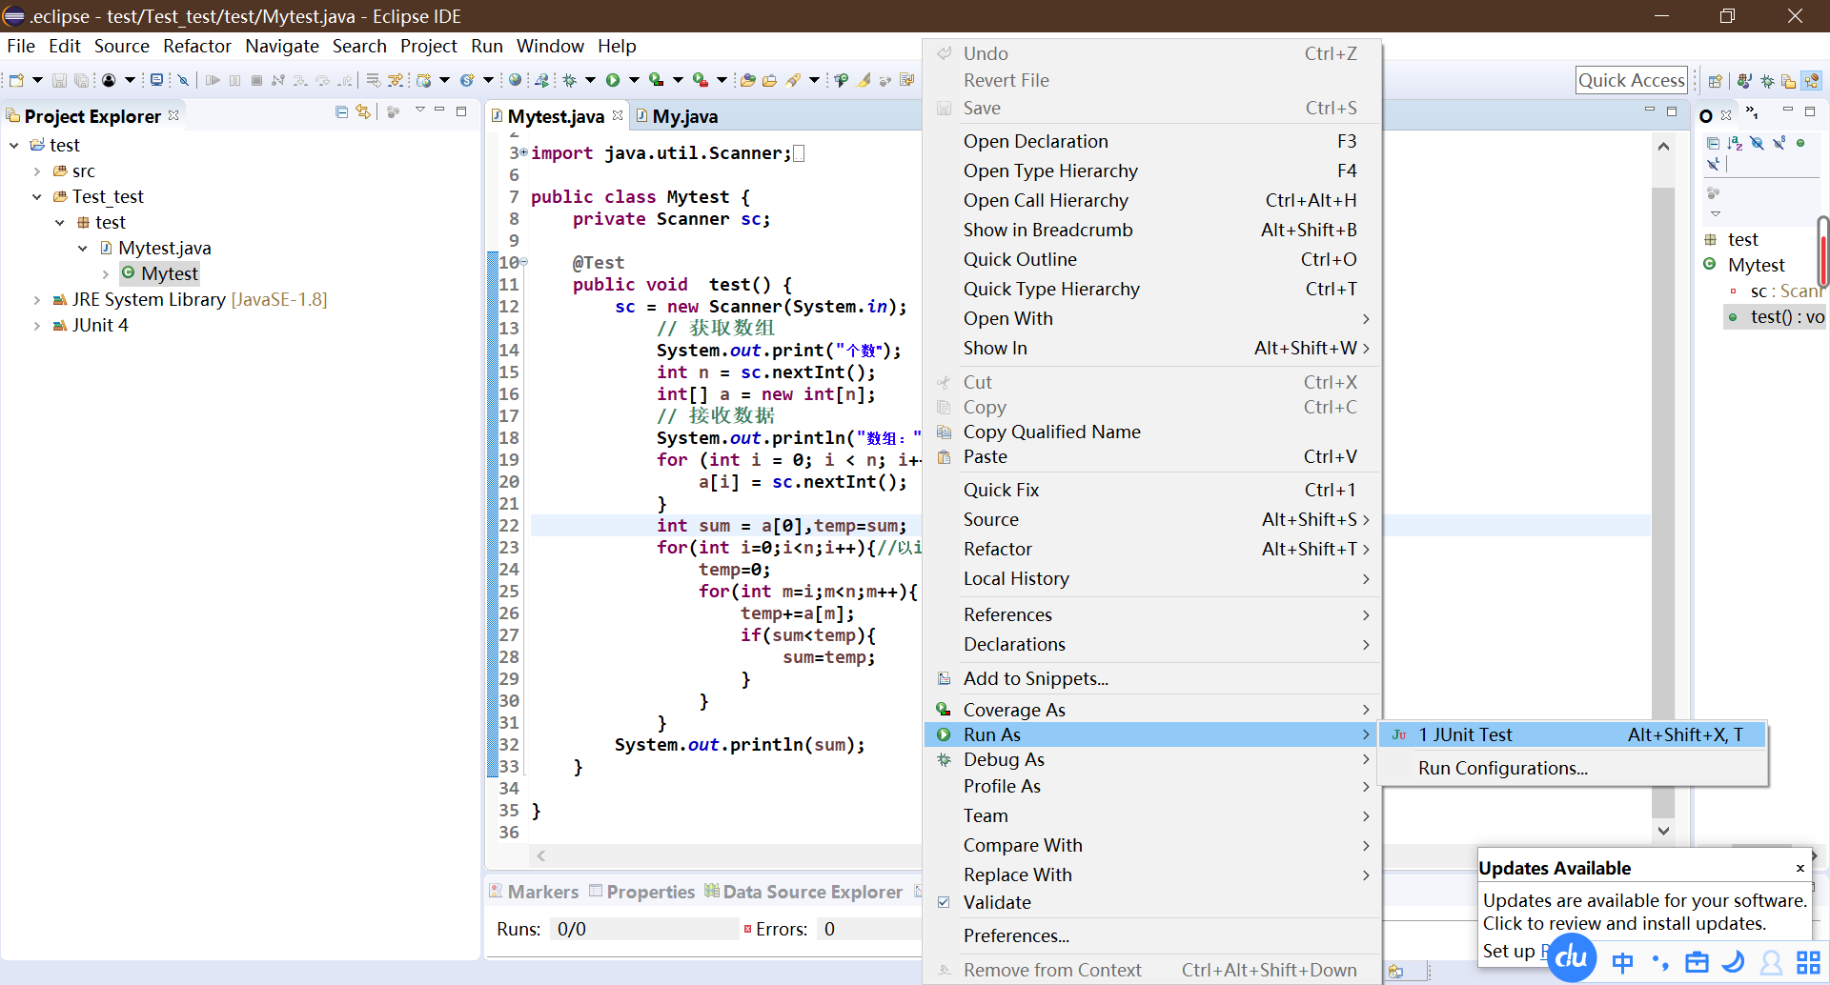Choose 1 JUnit Test from Run As submenu

pos(1465,734)
